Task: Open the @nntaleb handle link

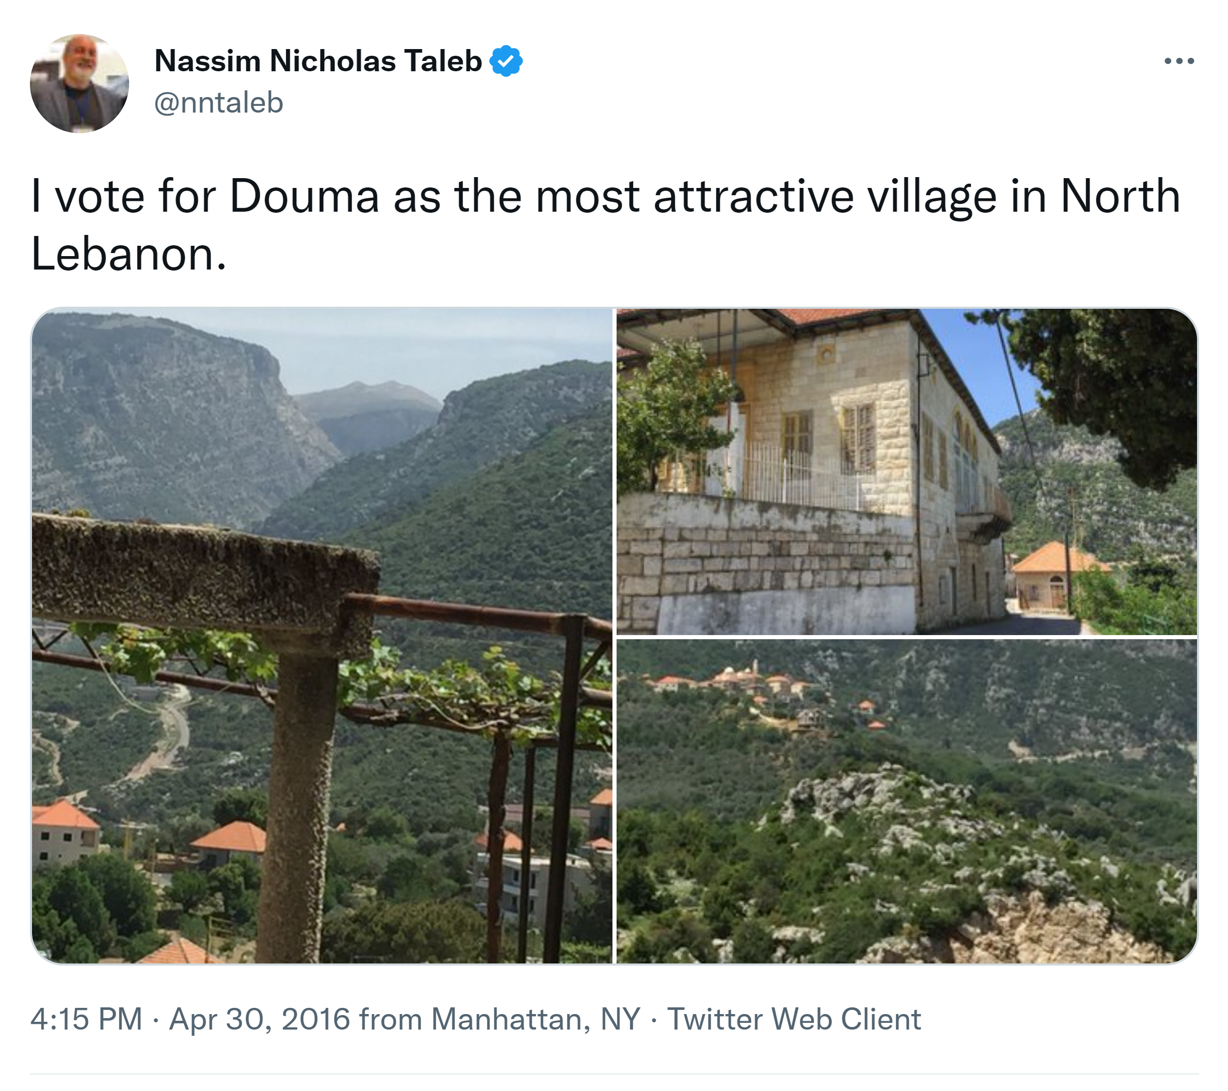Action: (x=218, y=103)
